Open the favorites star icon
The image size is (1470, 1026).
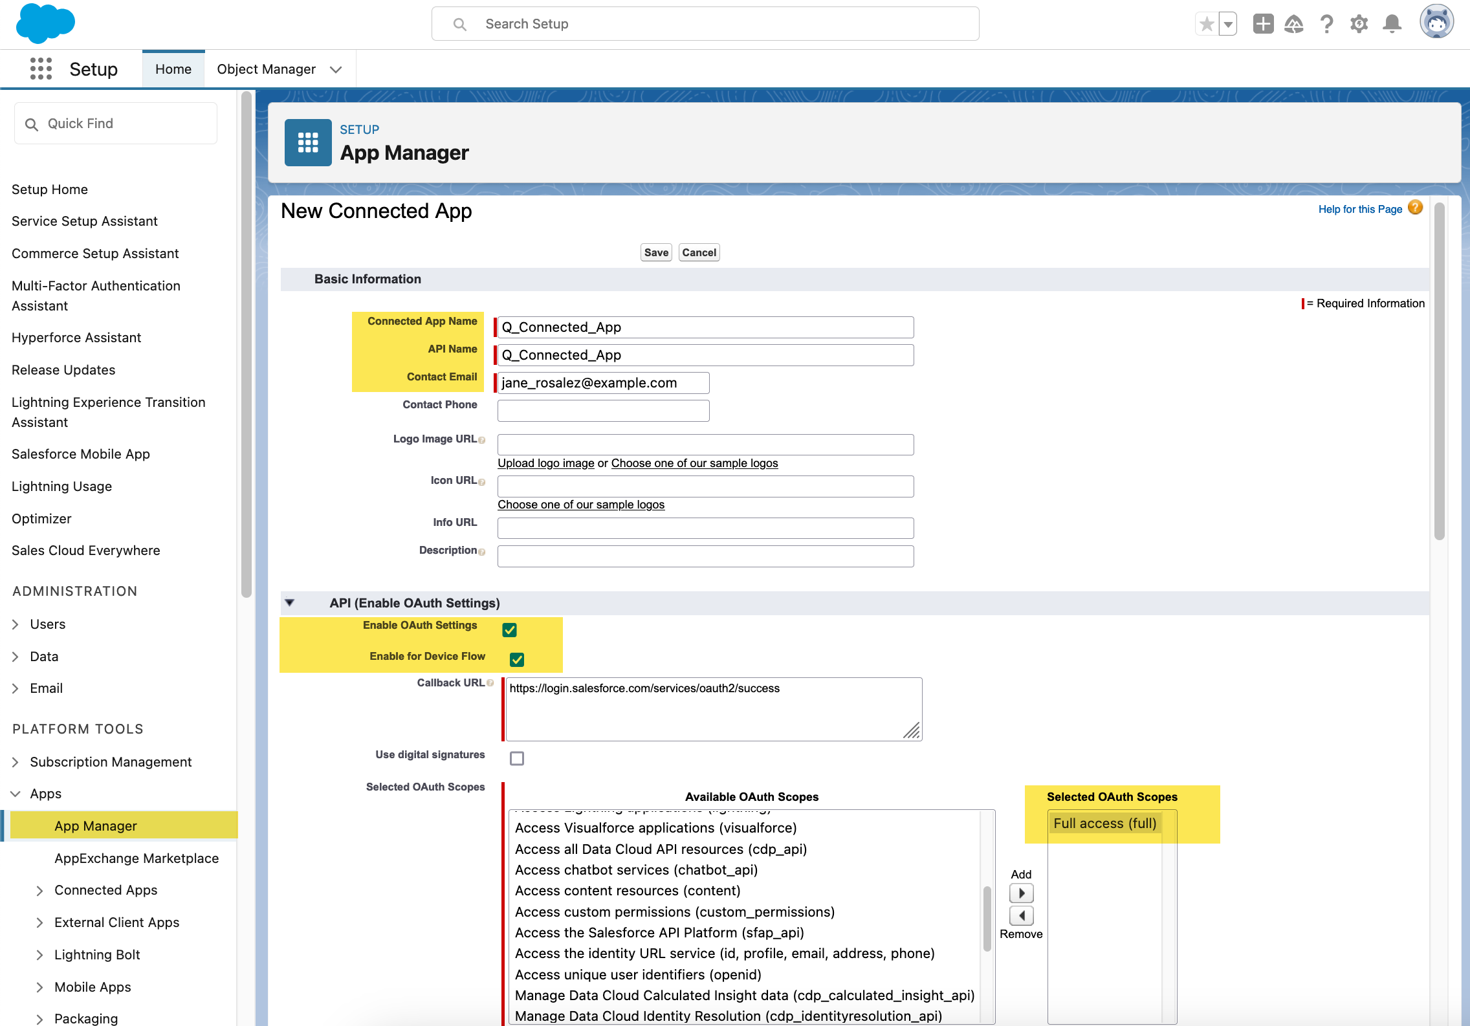coord(1206,23)
